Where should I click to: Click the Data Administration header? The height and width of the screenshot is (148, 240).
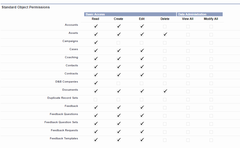tap(192, 14)
